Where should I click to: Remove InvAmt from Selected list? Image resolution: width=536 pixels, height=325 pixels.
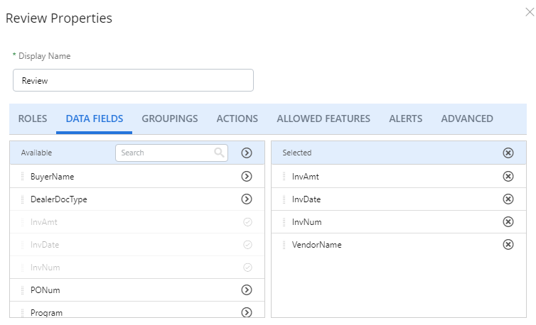click(x=508, y=176)
